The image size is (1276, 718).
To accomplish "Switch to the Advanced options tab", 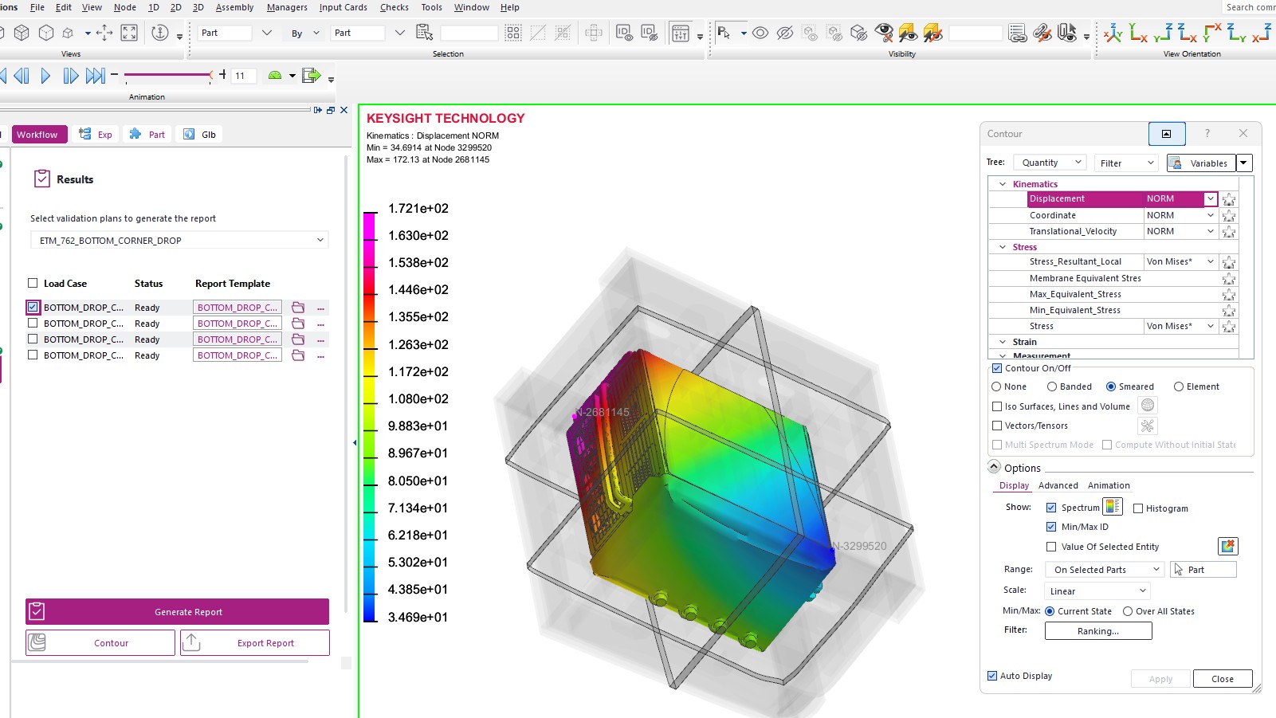I will pyautogui.click(x=1058, y=485).
